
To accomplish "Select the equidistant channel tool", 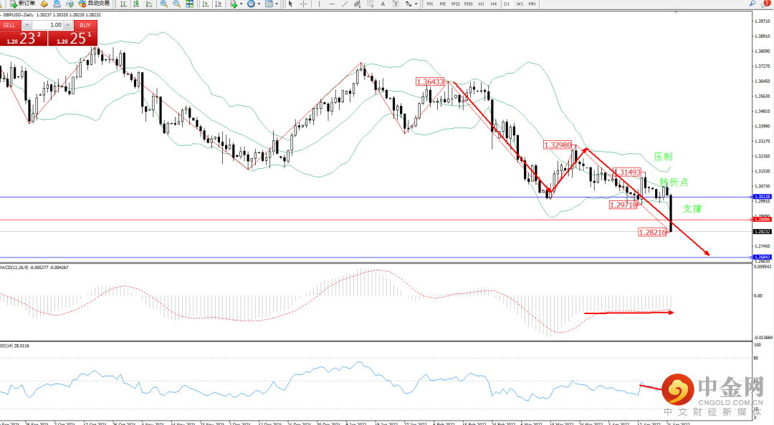I will (x=358, y=4).
